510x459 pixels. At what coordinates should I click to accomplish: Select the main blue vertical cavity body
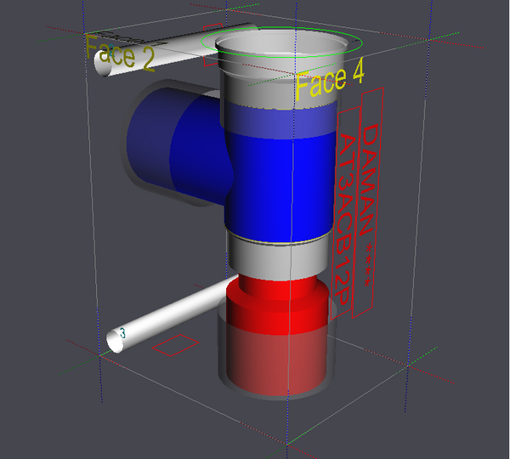[280, 187]
